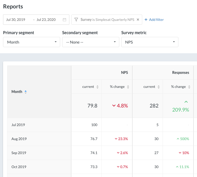Screen dimensions: 197x177
Task: Click the Sep 2019 responses change 10%
Action: 184,153
